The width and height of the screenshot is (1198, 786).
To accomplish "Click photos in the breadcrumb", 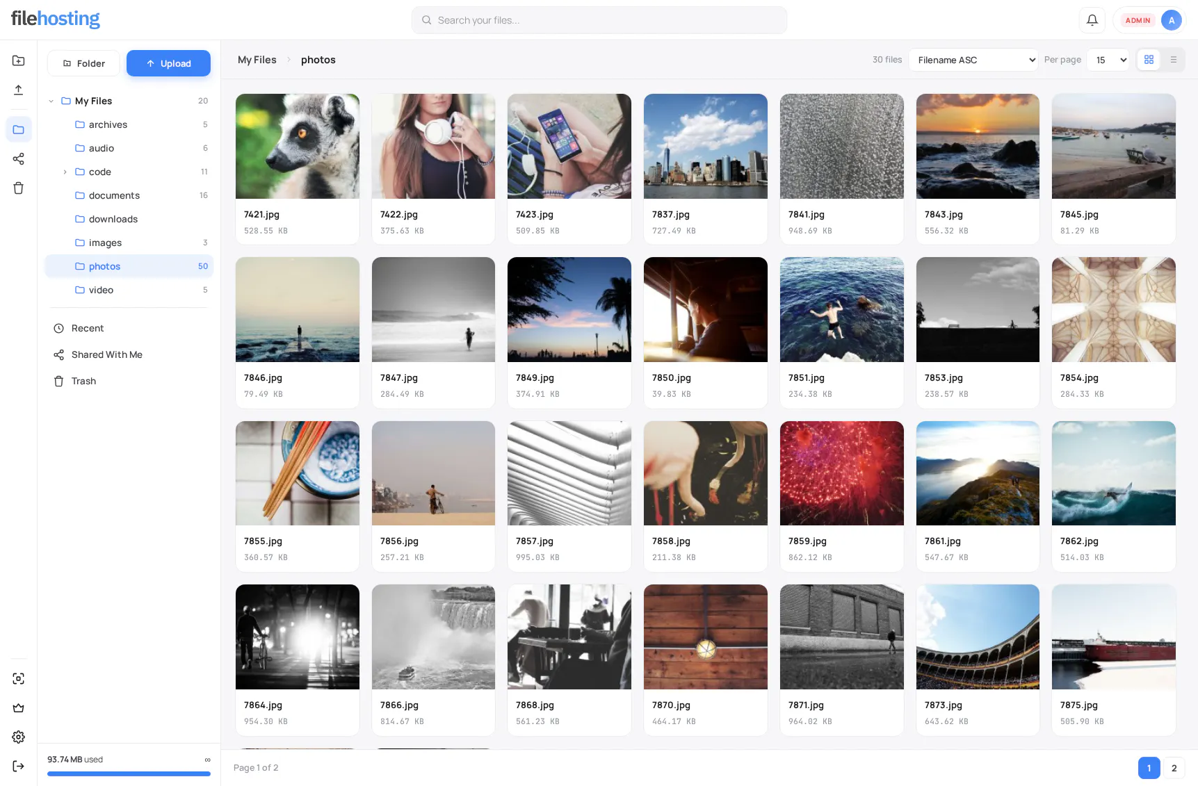I will pos(318,60).
